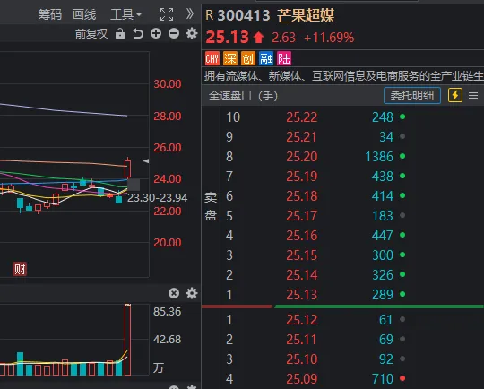Click the price change value 2.63
The width and height of the screenshot is (484, 389).
coord(283,38)
